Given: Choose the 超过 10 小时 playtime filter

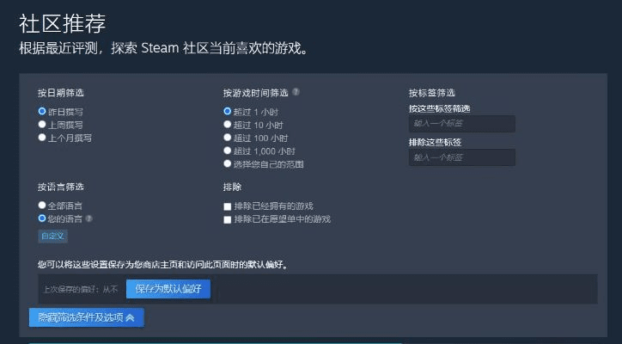Looking at the screenshot, I should pos(228,125).
